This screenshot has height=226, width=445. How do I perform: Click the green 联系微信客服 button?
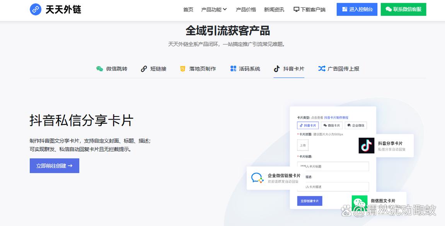pyautogui.click(x=403, y=10)
